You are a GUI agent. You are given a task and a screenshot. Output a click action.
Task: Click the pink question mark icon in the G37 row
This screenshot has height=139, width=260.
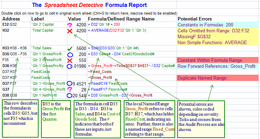pos(70,89)
